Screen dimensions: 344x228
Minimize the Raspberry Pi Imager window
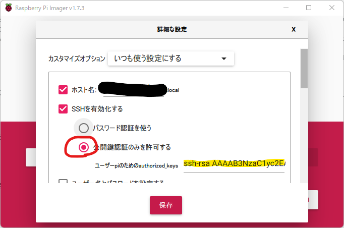[286, 8]
